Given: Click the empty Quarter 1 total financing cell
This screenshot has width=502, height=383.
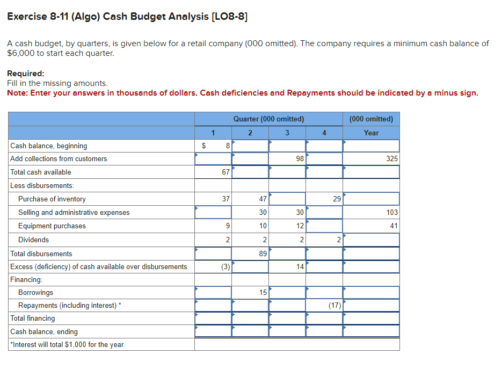Looking at the screenshot, I should [212, 318].
